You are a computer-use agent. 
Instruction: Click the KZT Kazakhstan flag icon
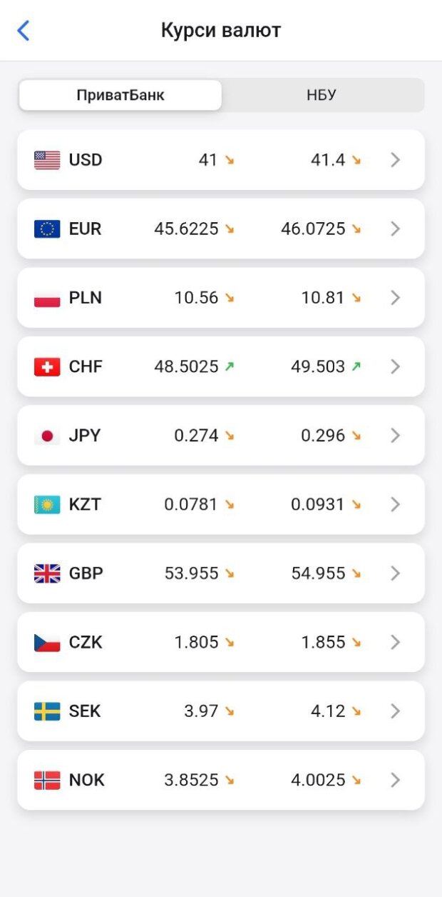tap(47, 504)
